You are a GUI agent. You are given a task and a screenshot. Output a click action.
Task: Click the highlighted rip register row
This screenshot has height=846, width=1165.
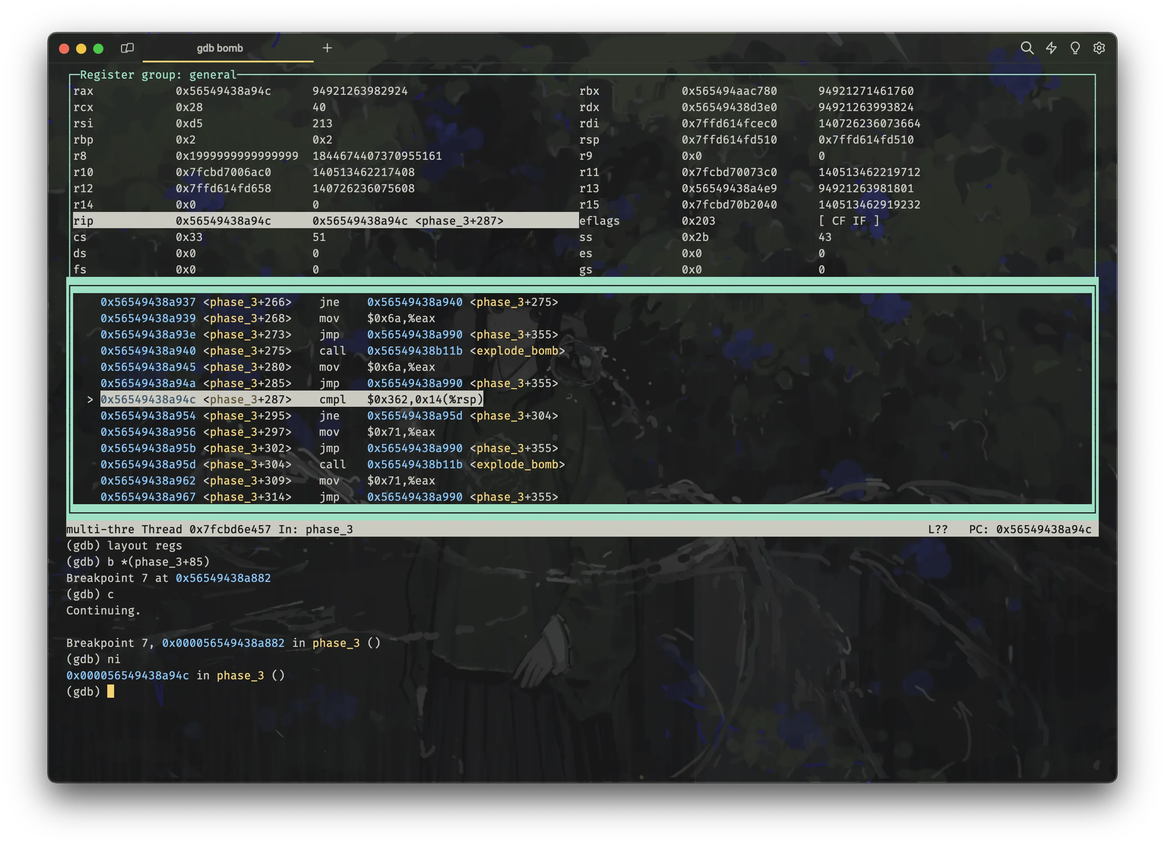(326, 221)
